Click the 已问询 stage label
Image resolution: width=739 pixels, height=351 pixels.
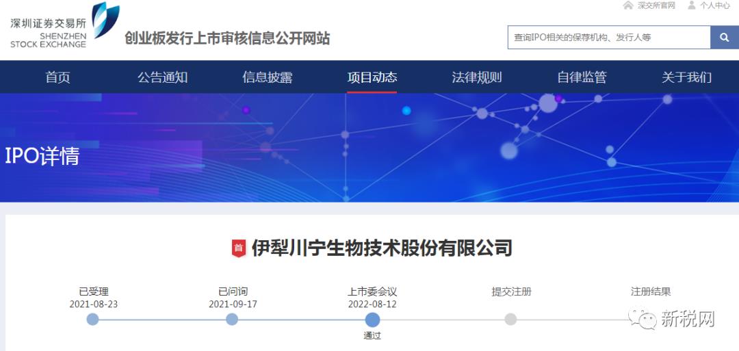(x=233, y=291)
